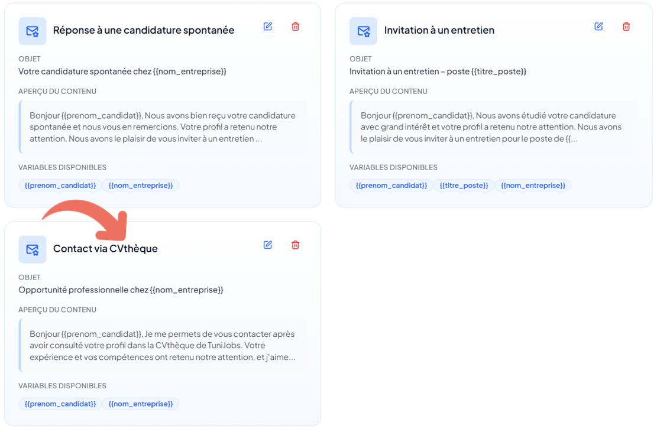Click {{nom_entreprise}} tag in Contact via CVthèque card
657x432 pixels.
141,404
